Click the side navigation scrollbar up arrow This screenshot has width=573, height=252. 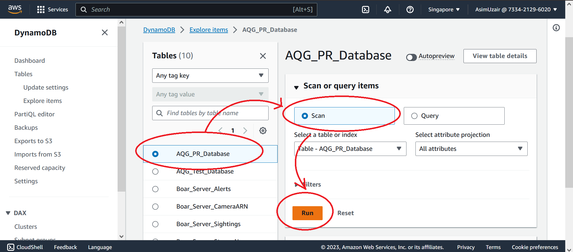pyautogui.click(x=121, y=22)
